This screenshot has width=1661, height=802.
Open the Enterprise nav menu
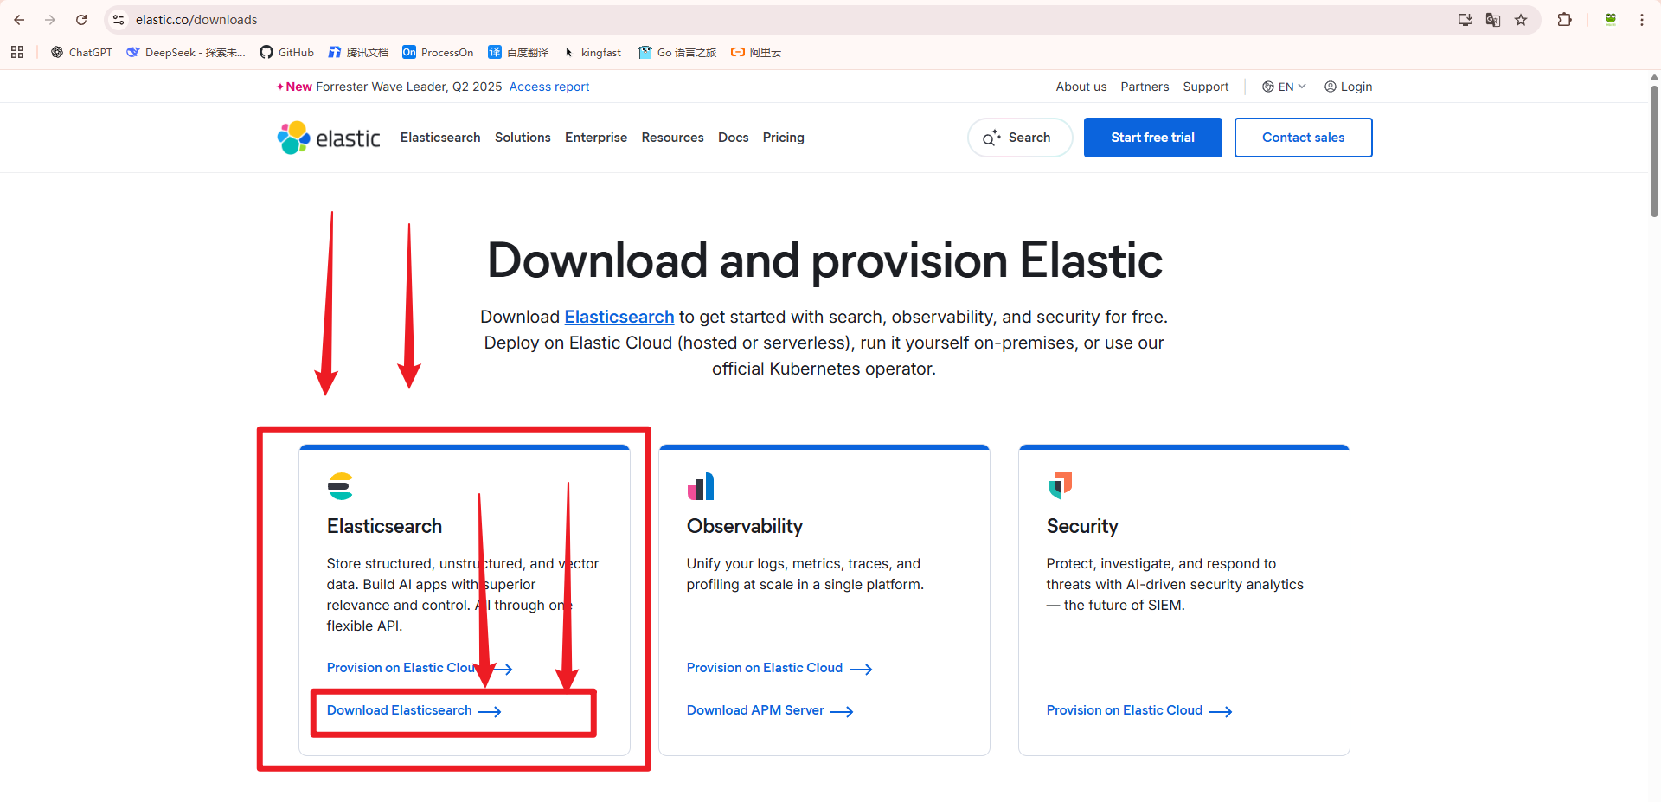596,138
